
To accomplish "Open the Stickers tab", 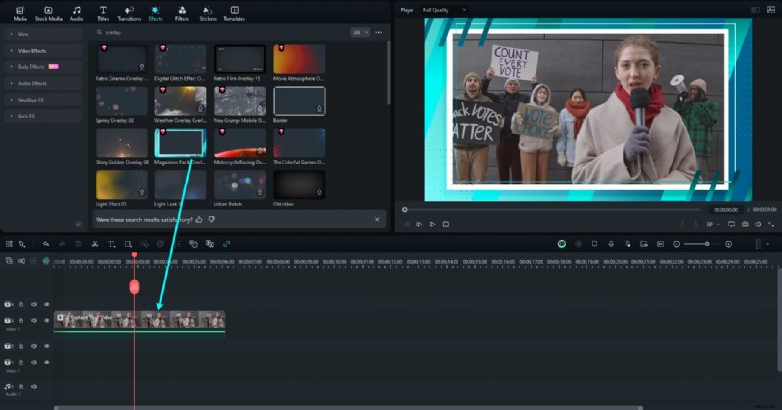I will (208, 14).
